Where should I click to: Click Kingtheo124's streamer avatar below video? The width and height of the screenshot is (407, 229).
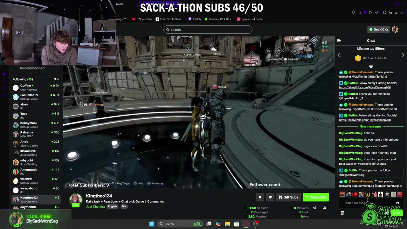pyautogui.click(x=76, y=200)
